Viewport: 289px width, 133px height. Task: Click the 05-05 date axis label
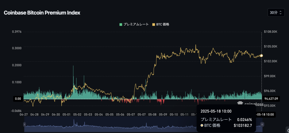(x=110, y=114)
